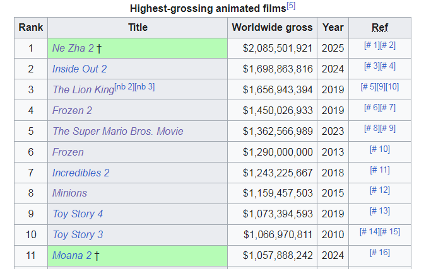This screenshot has height=269, width=431.
Task: Open the Toy Story 3 link
Action: coord(78,235)
